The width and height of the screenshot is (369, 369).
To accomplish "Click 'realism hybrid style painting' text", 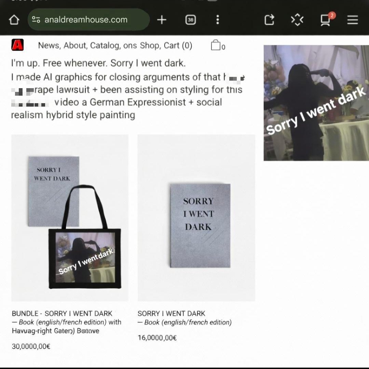I will (x=73, y=115).
